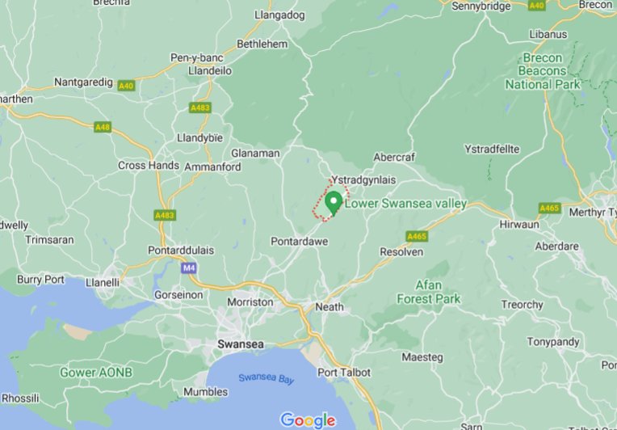Select the Lower Swansea valley label
The image size is (617, 430).
coord(405,204)
